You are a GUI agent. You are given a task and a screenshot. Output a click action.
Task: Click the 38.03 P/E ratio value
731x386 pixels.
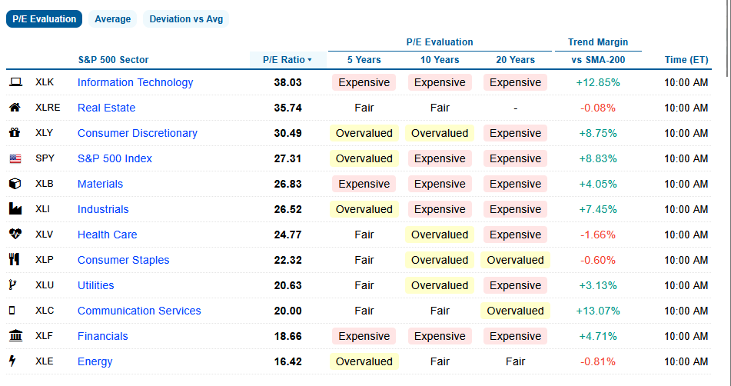point(287,82)
